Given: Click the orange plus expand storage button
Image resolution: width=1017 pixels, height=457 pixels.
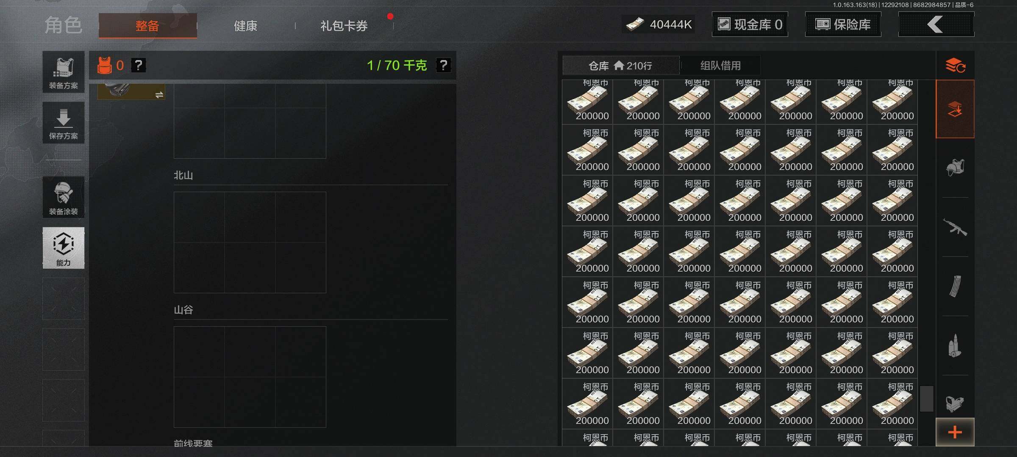Looking at the screenshot, I should [955, 432].
